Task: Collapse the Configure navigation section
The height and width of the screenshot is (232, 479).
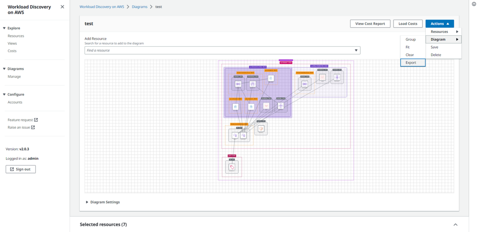Action: [x=4, y=94]
